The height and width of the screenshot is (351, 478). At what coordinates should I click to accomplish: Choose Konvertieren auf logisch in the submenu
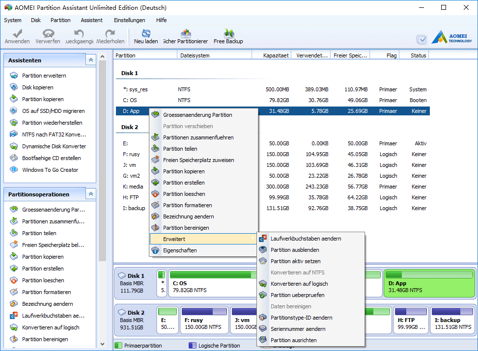(311, 284)
